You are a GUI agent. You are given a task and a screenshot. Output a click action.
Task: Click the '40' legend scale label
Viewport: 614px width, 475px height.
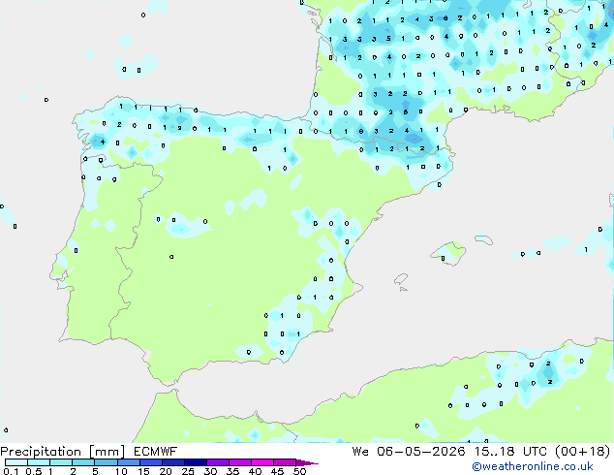pos(255,471)
